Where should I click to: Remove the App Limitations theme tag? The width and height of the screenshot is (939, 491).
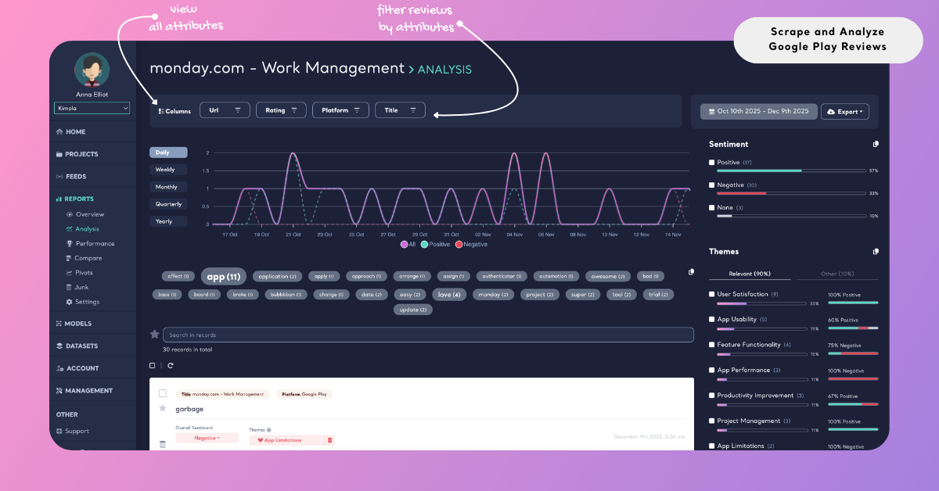(x=329, y=440)
